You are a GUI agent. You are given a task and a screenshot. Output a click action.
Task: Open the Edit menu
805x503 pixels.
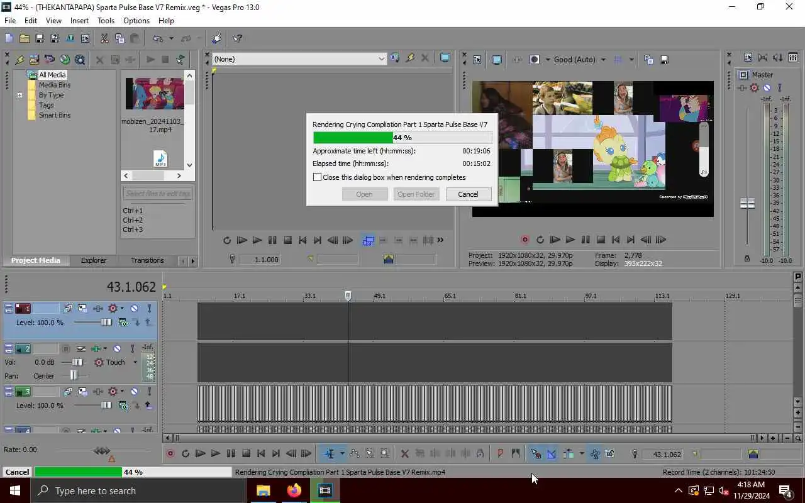point(31,21)
